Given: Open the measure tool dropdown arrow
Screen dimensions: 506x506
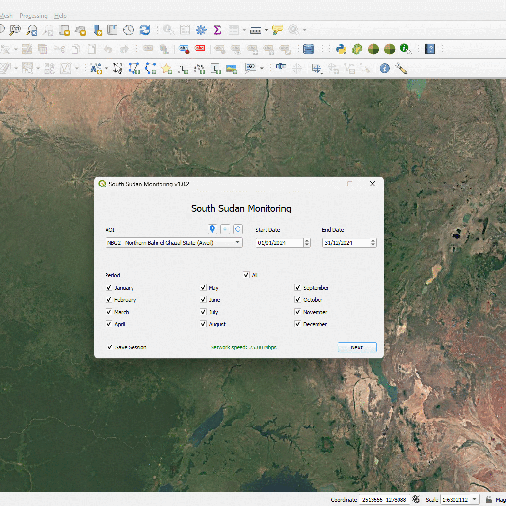Looking at the screenshot, I should [x=266, y=30].
